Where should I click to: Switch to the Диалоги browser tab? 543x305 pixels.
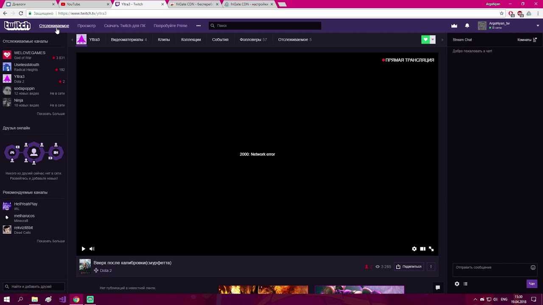[x=30, y=4]
